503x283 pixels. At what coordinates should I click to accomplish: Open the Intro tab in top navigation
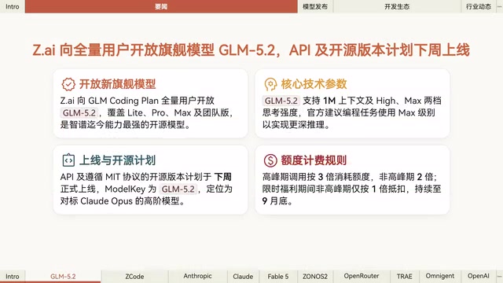click(x=13, y=6)
